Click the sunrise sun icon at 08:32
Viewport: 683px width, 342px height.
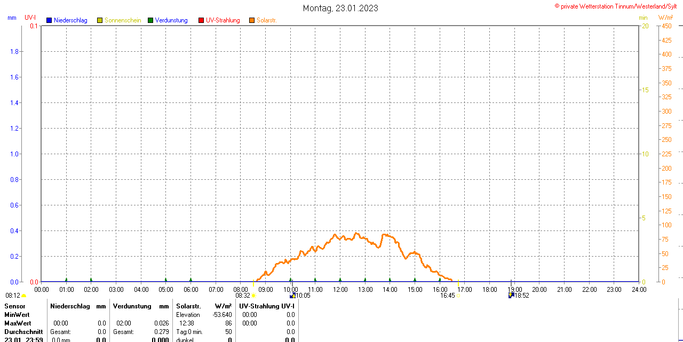tap(253, 296)
